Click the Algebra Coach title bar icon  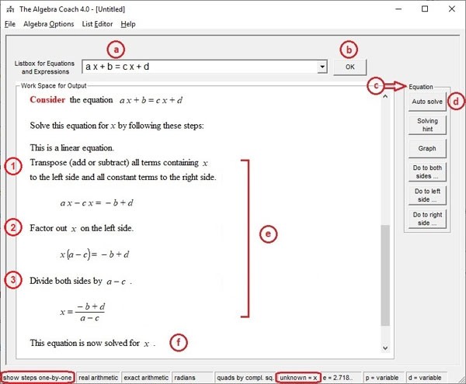point(10,9)
